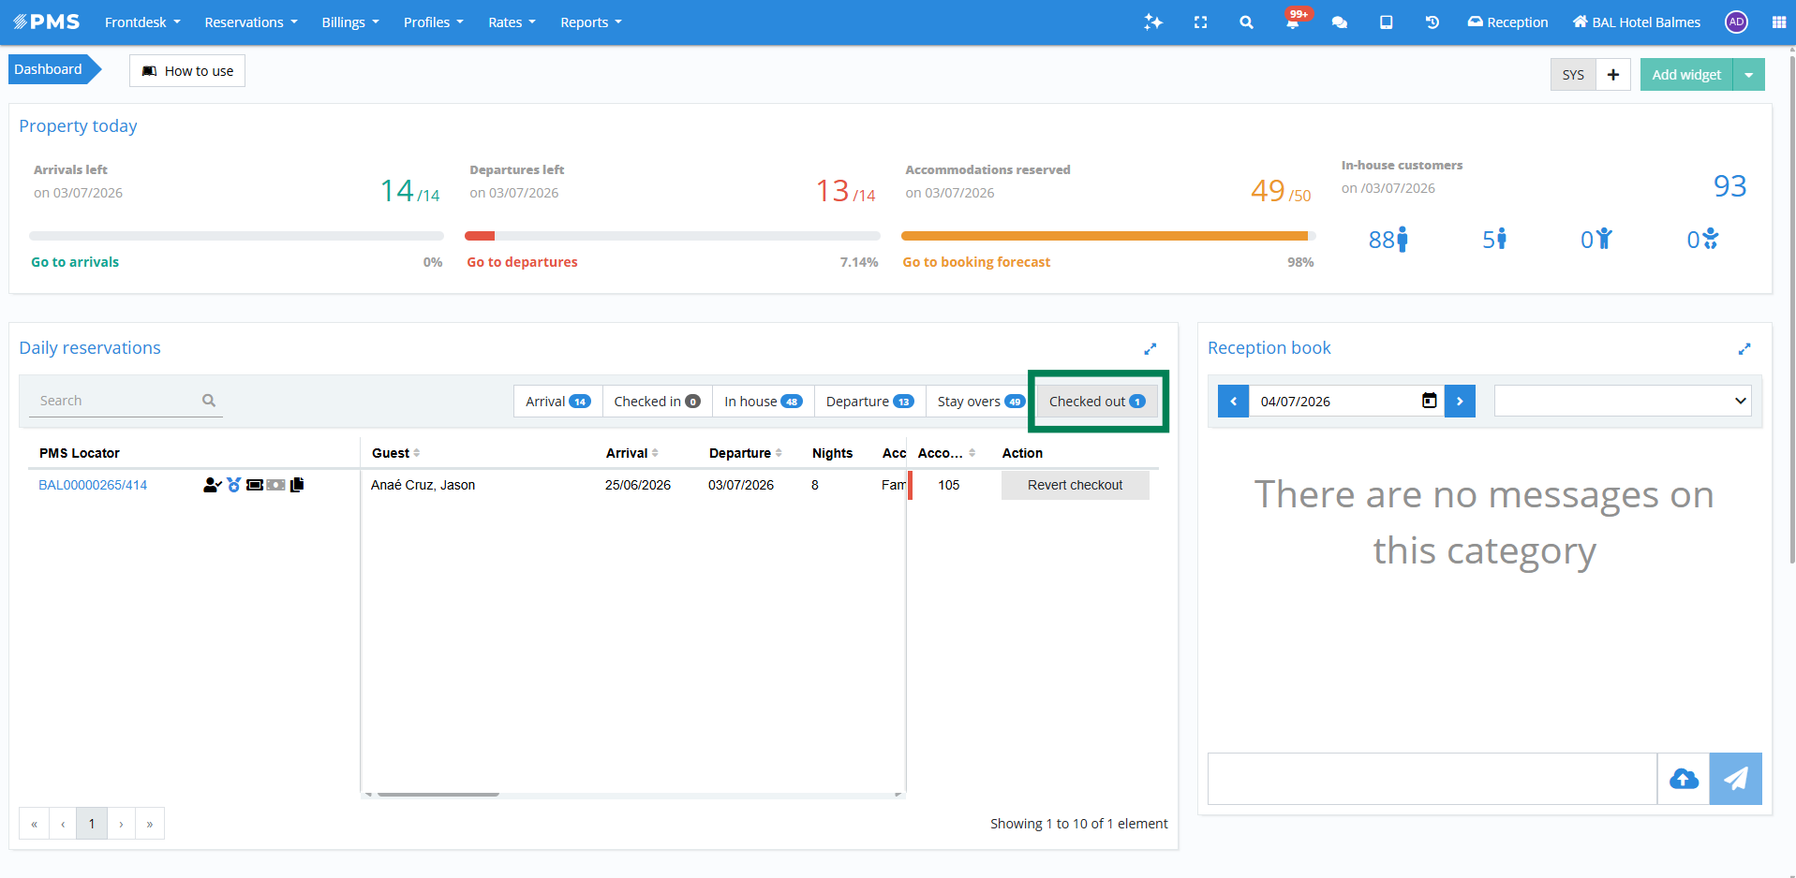Open the Reports menu
Screen dimensions: 1796x878
[x=591, y=22]
